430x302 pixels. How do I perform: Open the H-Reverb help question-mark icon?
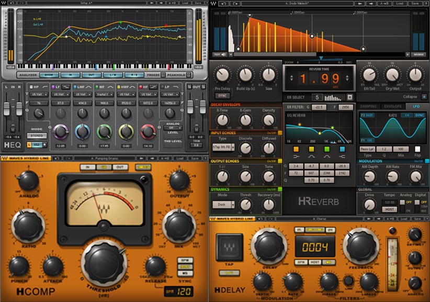(x=426, y=4)
